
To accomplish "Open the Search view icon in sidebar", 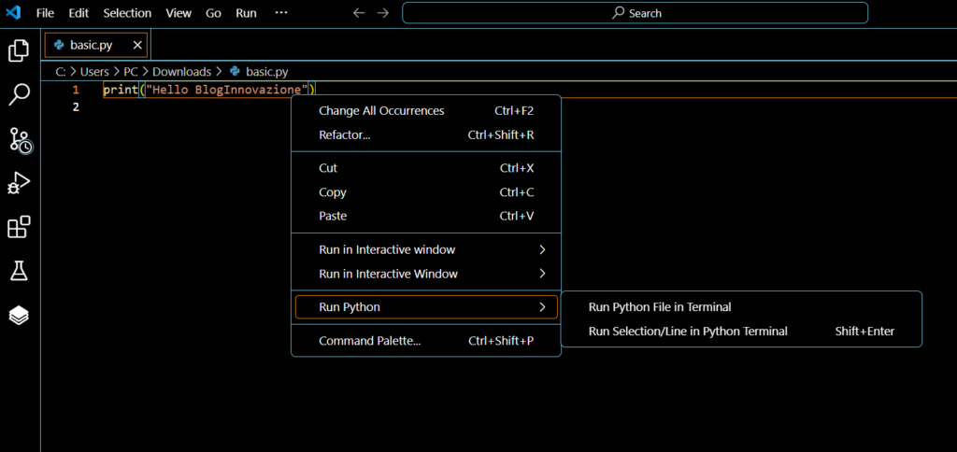I will 19,94.
